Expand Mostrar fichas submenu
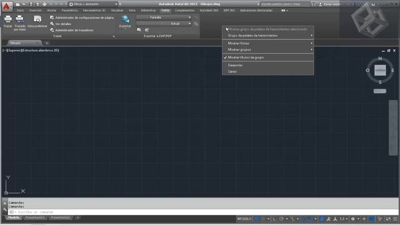Screen dimensions: 400x225 tap(268, 43)
